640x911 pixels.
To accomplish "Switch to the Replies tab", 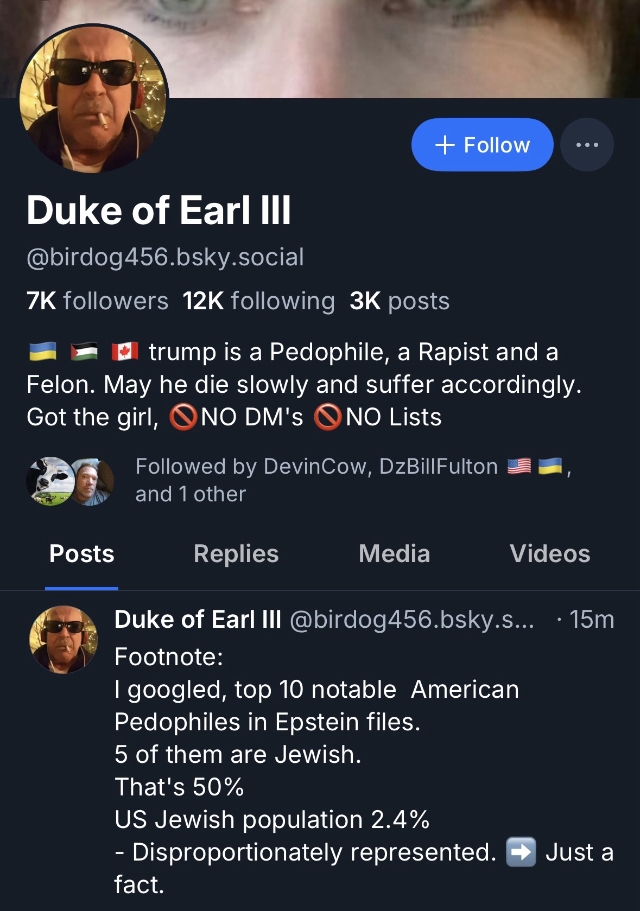I will point(236,554).
